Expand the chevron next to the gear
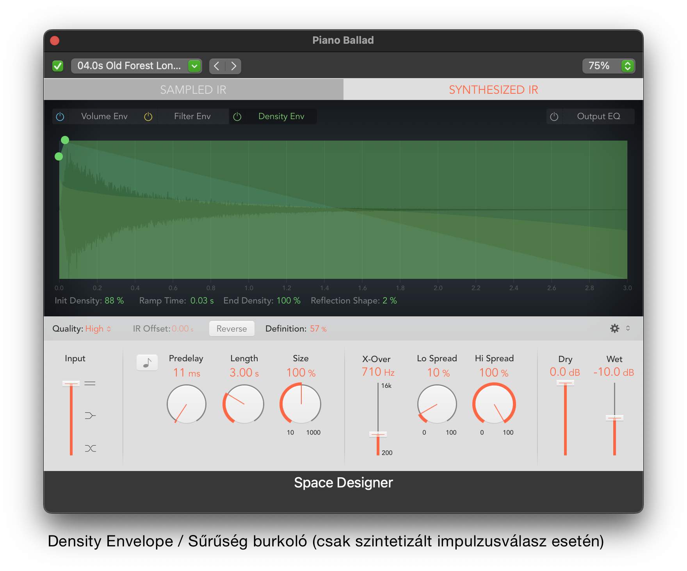Screen dimensions: 687x571 (x=628, y=328)
